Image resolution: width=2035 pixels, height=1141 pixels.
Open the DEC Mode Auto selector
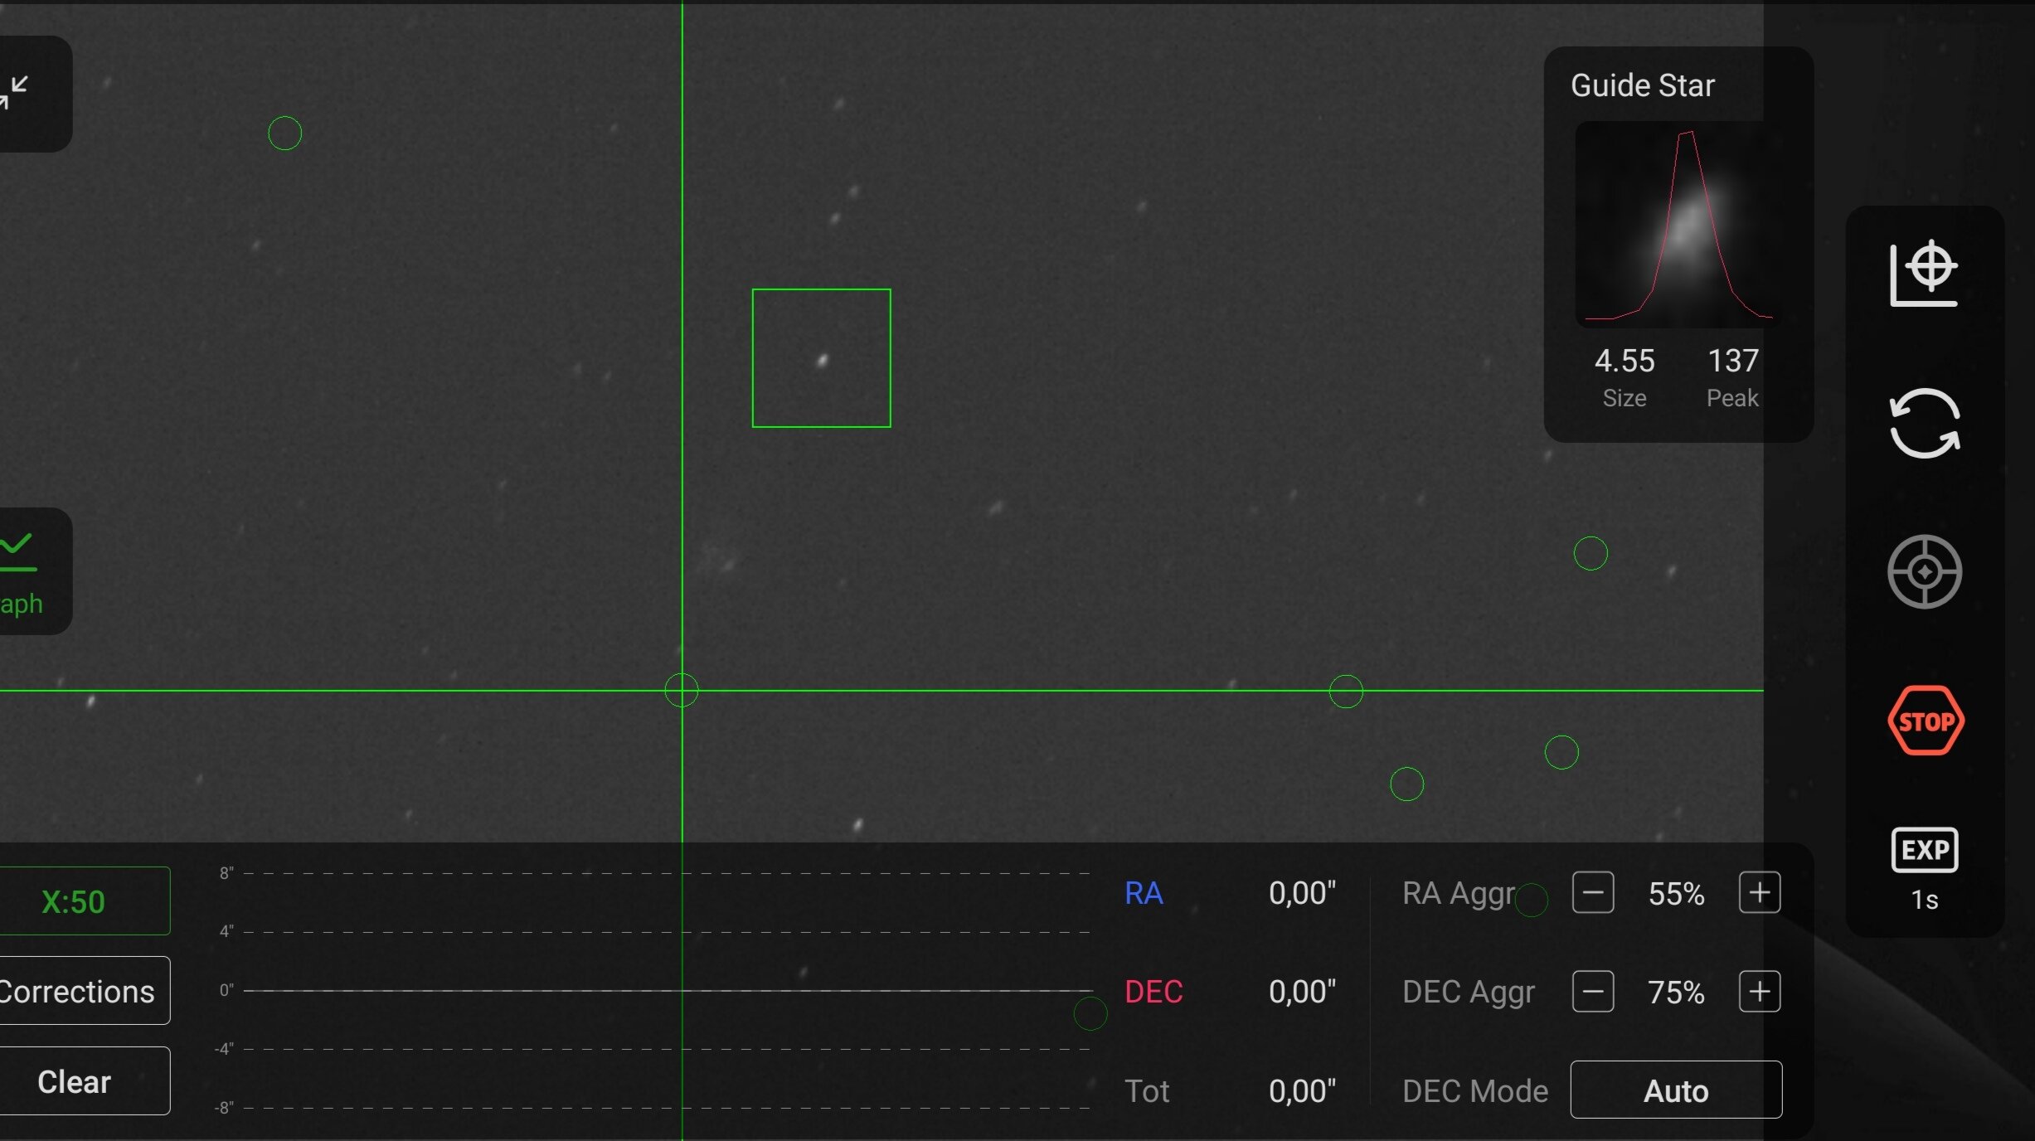tap(1675, 1090)
